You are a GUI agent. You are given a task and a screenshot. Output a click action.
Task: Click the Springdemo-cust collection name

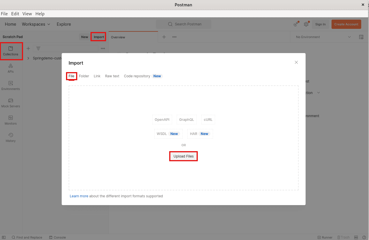pyautogui.click(x=48, y=58)
